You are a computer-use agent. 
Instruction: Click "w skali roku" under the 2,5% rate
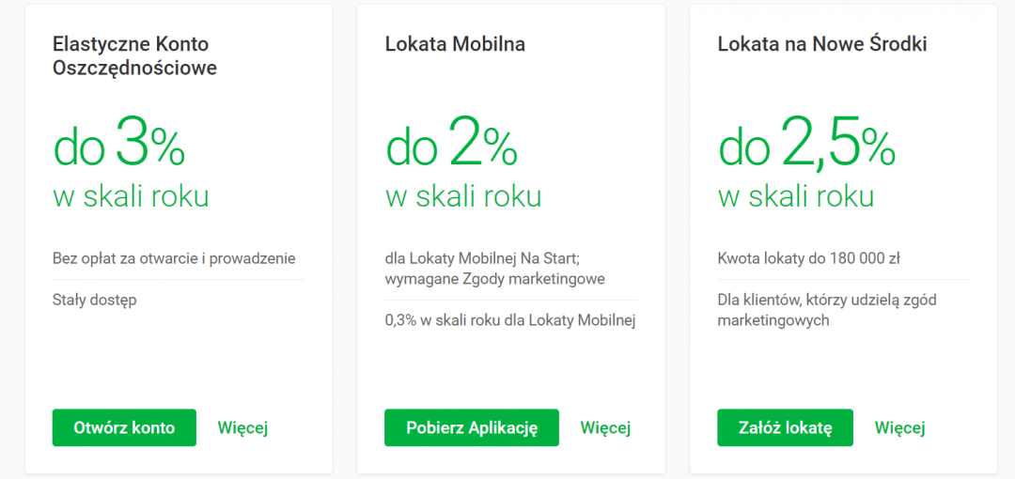point(795,196)
